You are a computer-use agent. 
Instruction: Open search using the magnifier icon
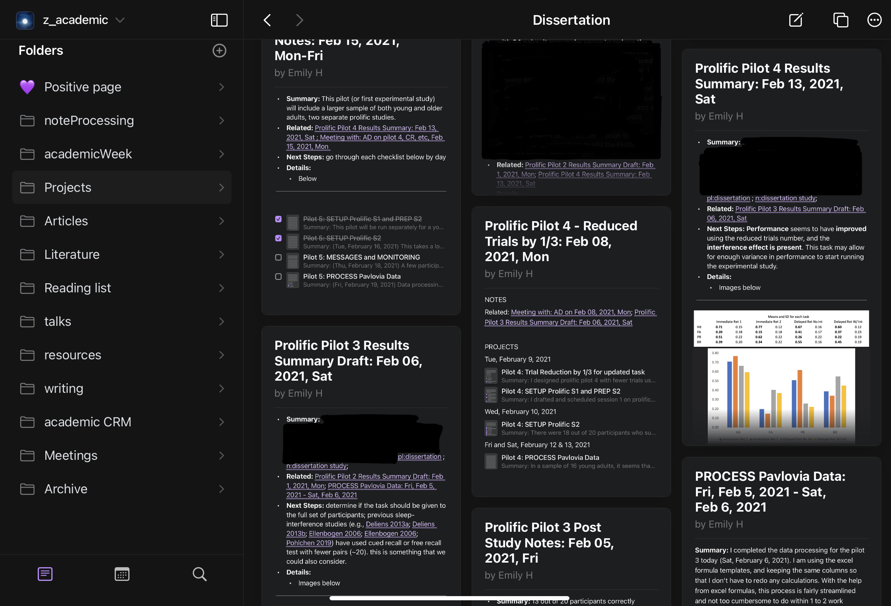click(x=199, y=574)
